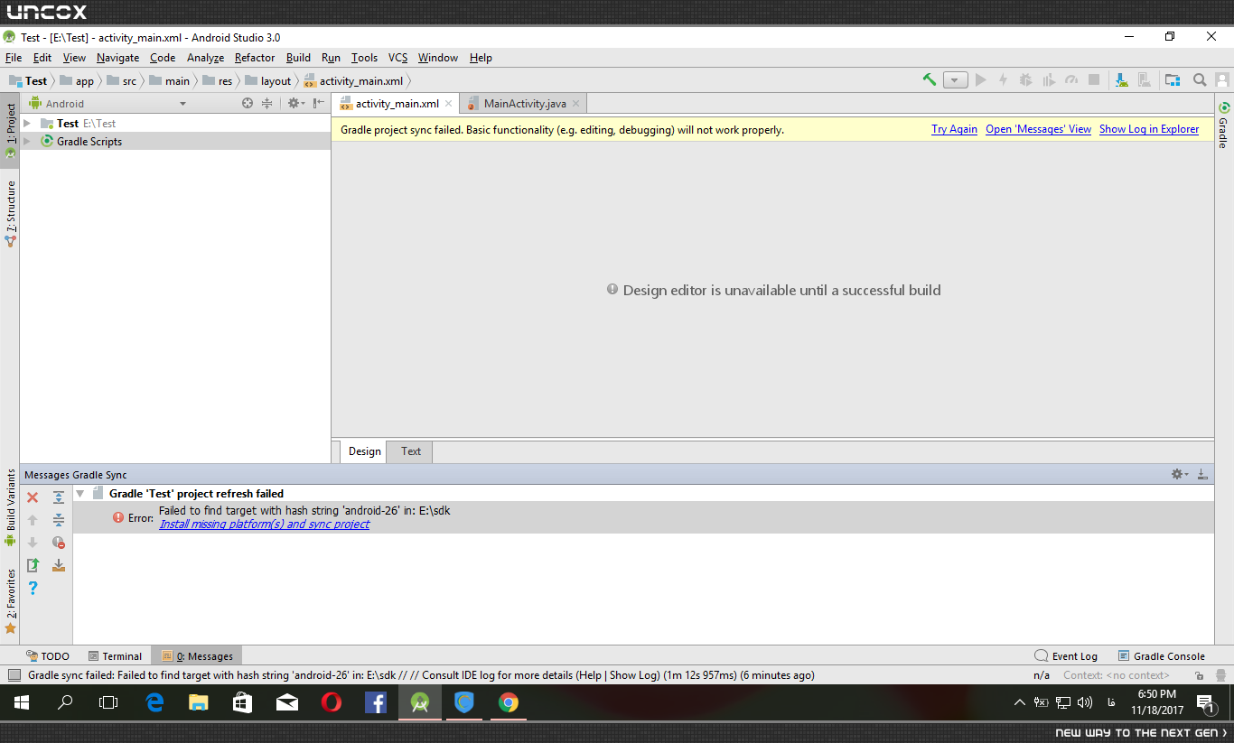
Task: Close the activity_main.xml editor tab
Action: click(448, 104)
